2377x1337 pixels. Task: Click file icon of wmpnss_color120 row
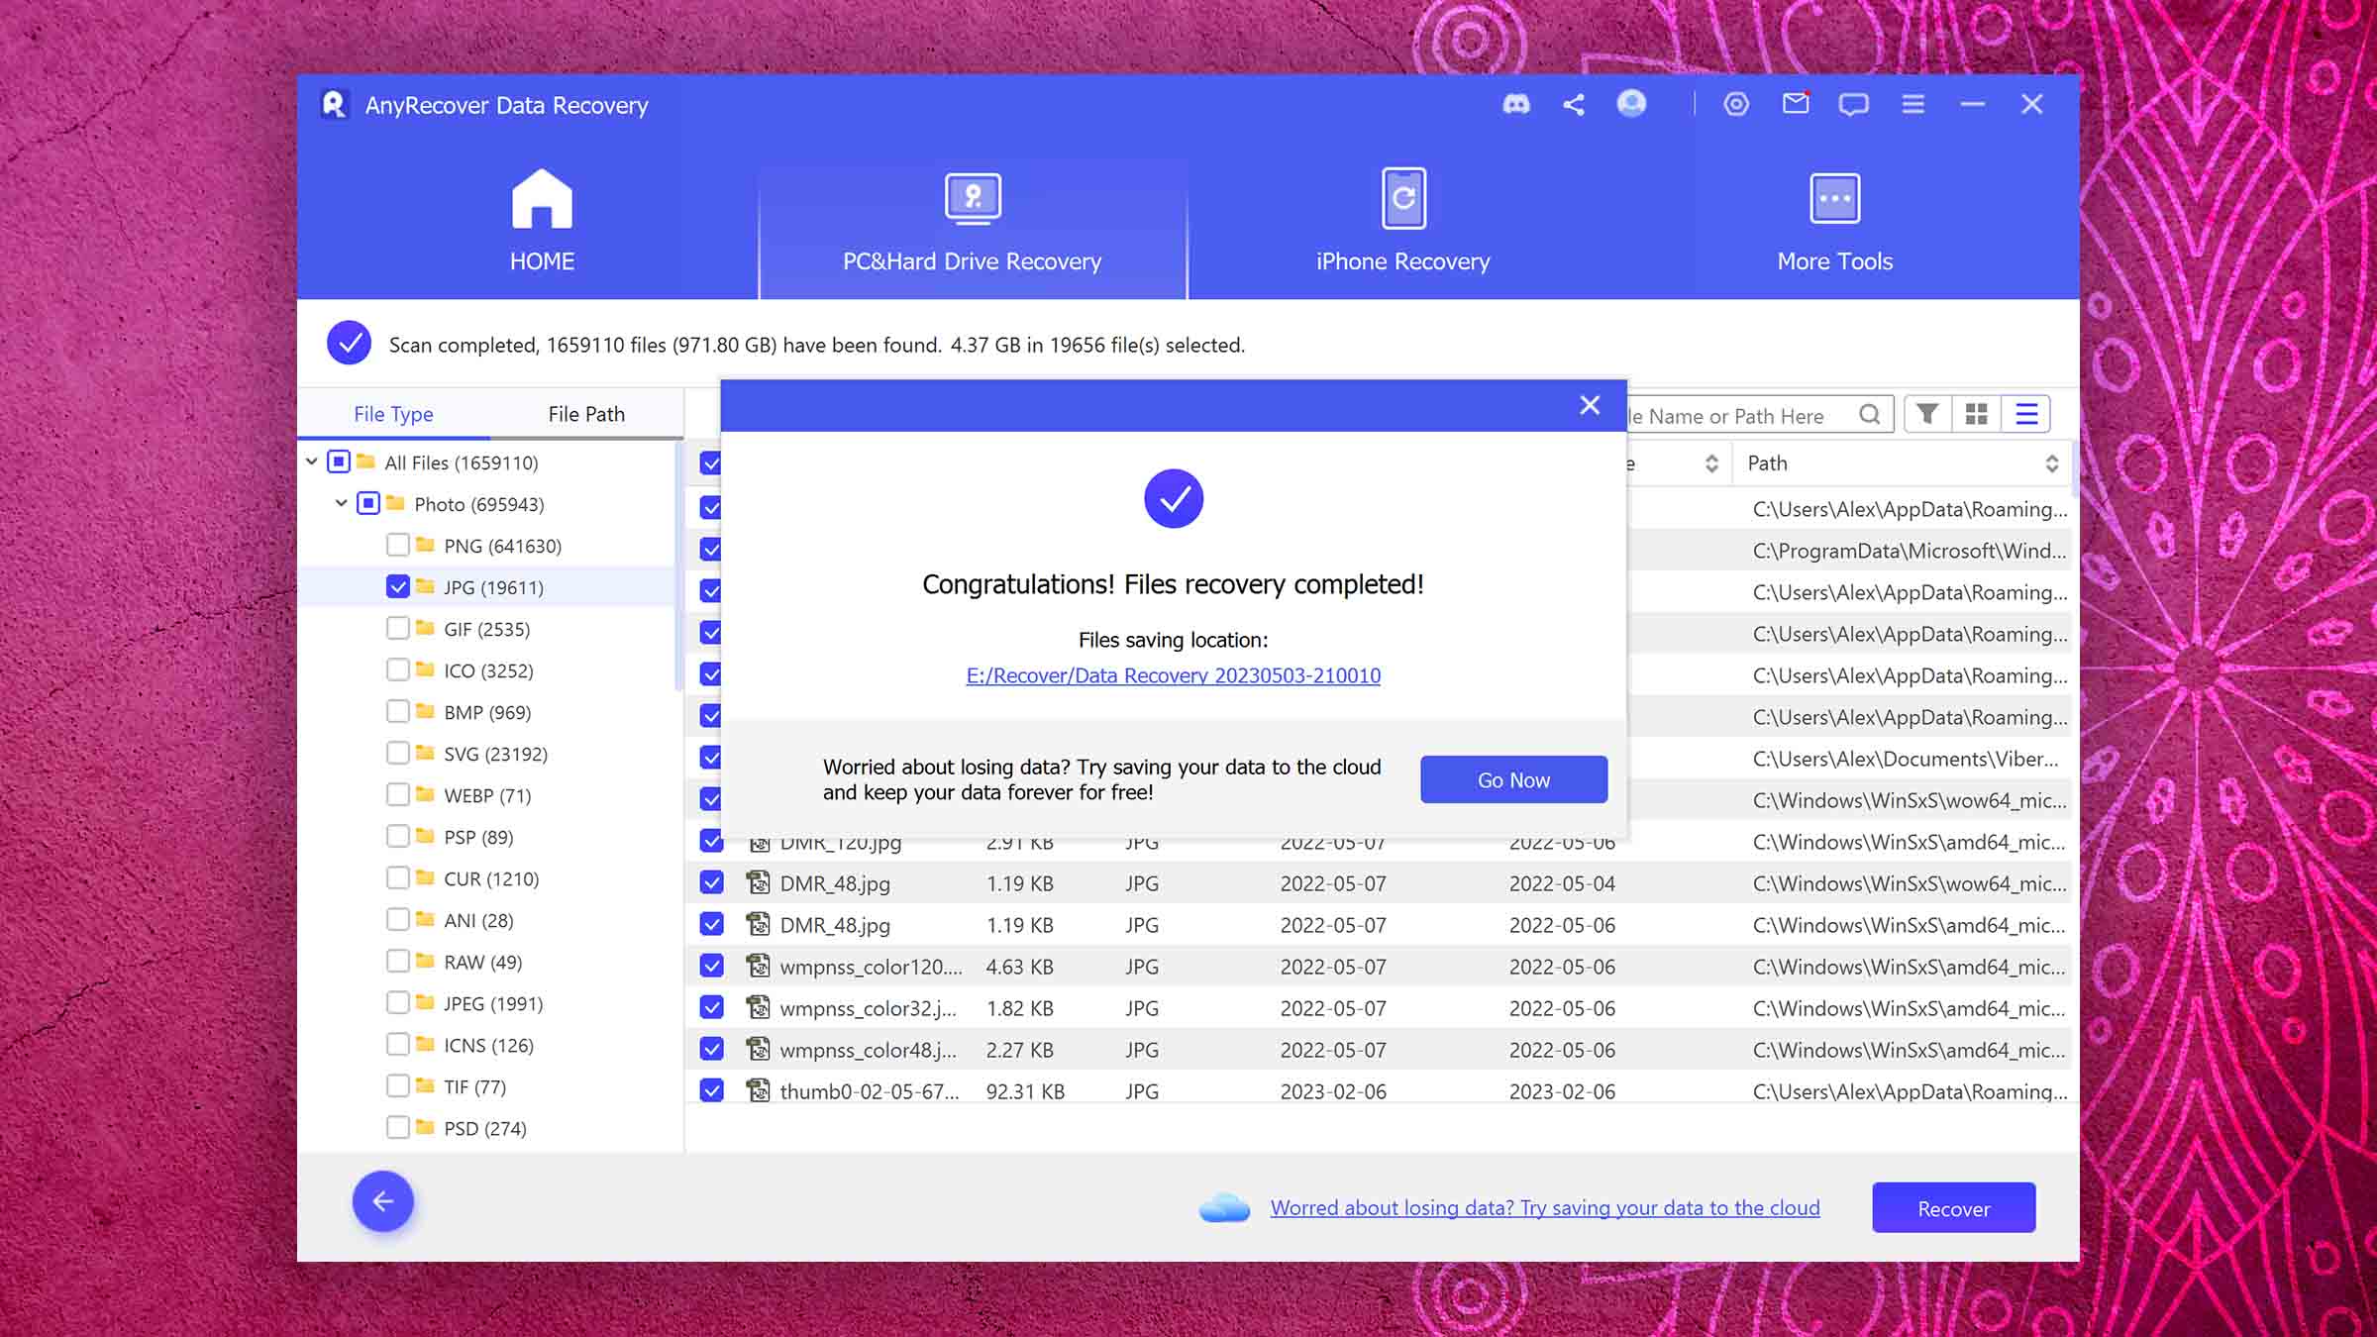pyautogui.click(x=759, y=966)
